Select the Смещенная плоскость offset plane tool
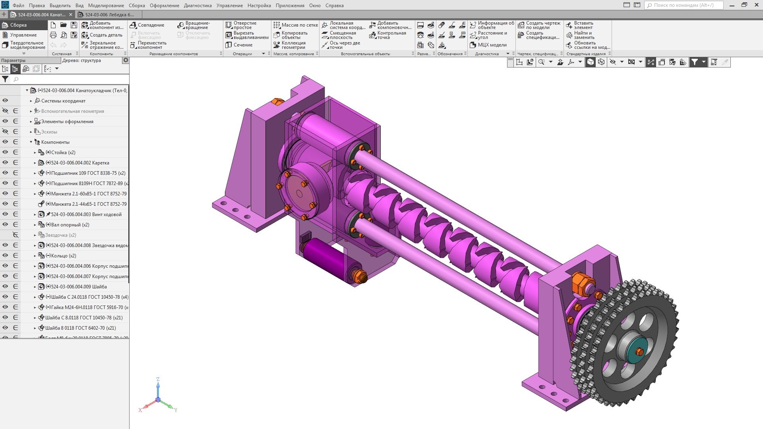This screenshot has width=763, height=429. pyautogui.click(x=325, y=35)
